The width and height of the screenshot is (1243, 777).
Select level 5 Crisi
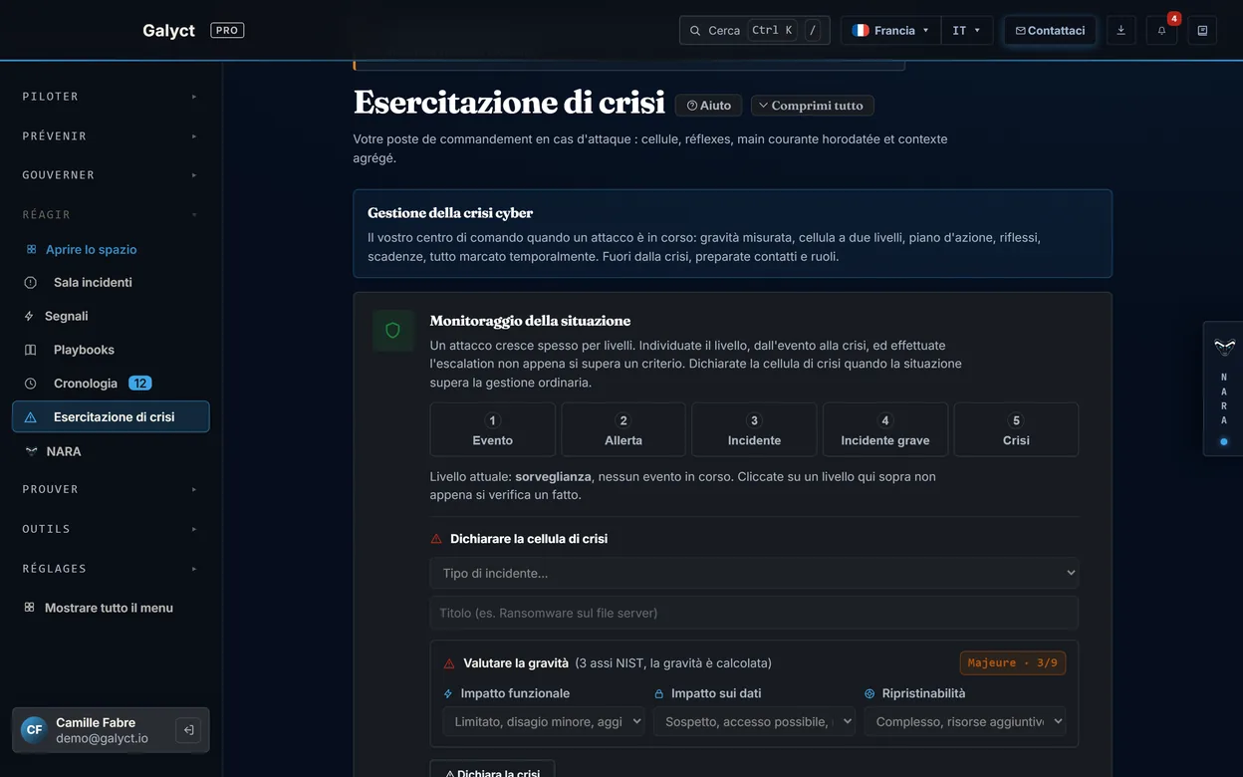coord(1016,429)
